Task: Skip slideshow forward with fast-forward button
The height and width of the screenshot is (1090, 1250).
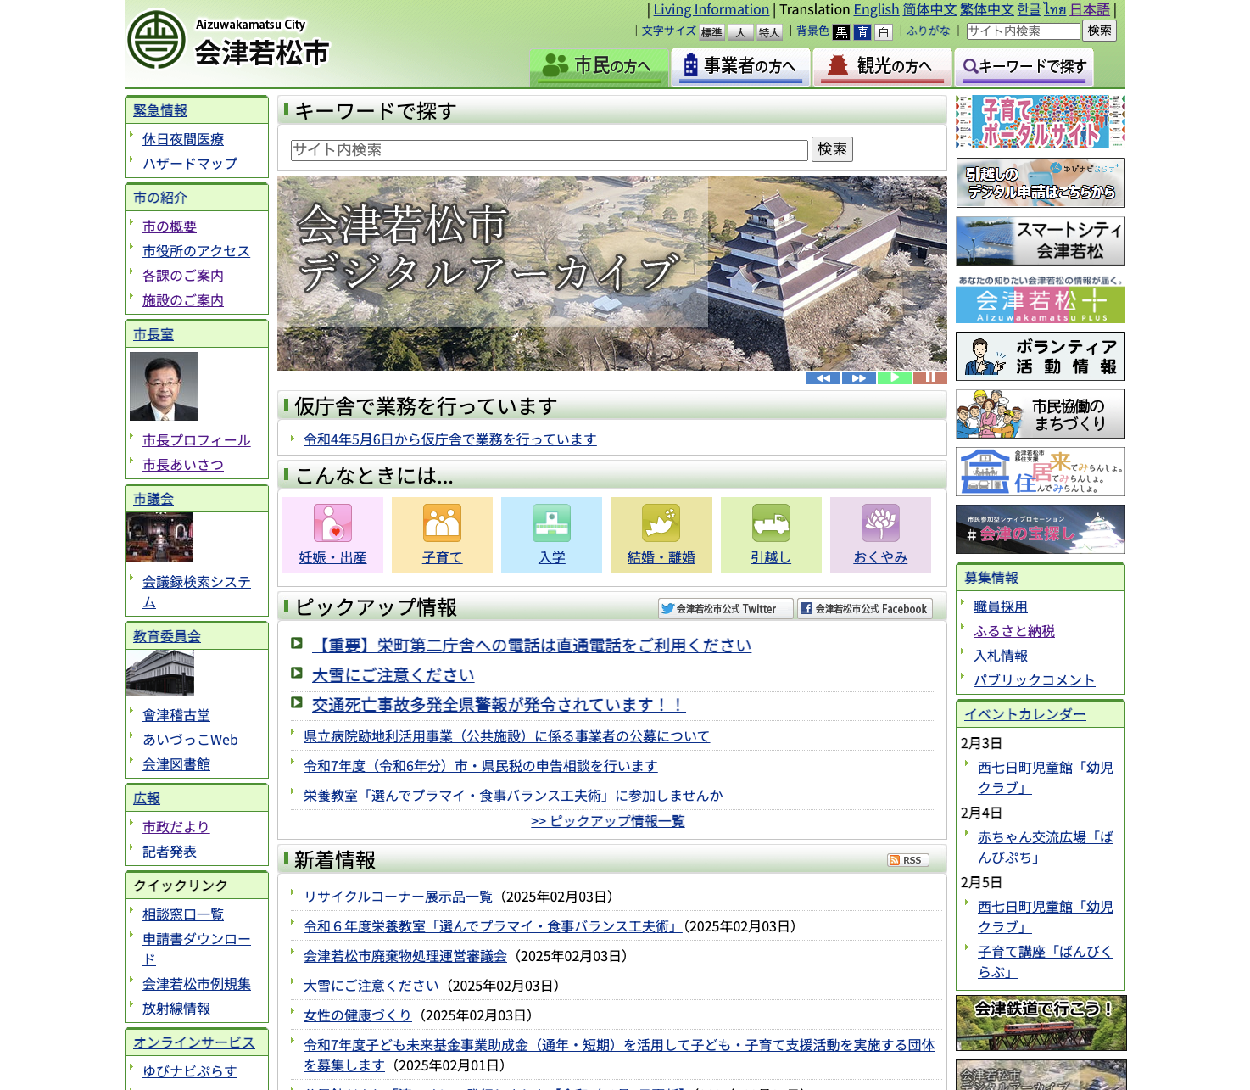Action: [859, 378]
